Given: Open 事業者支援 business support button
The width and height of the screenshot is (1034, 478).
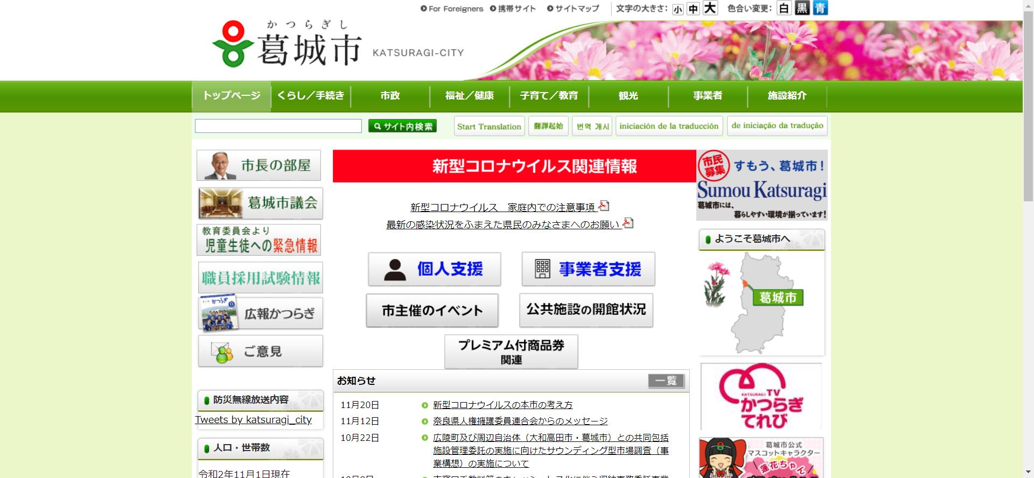Looking at the screenshot, I should coord(588,269).
